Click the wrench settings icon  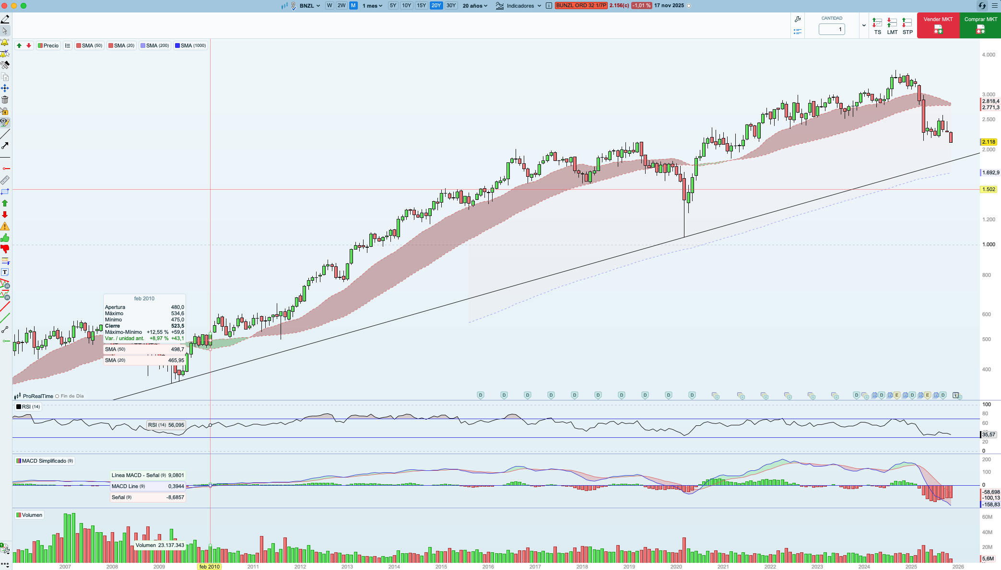point(797,19)
